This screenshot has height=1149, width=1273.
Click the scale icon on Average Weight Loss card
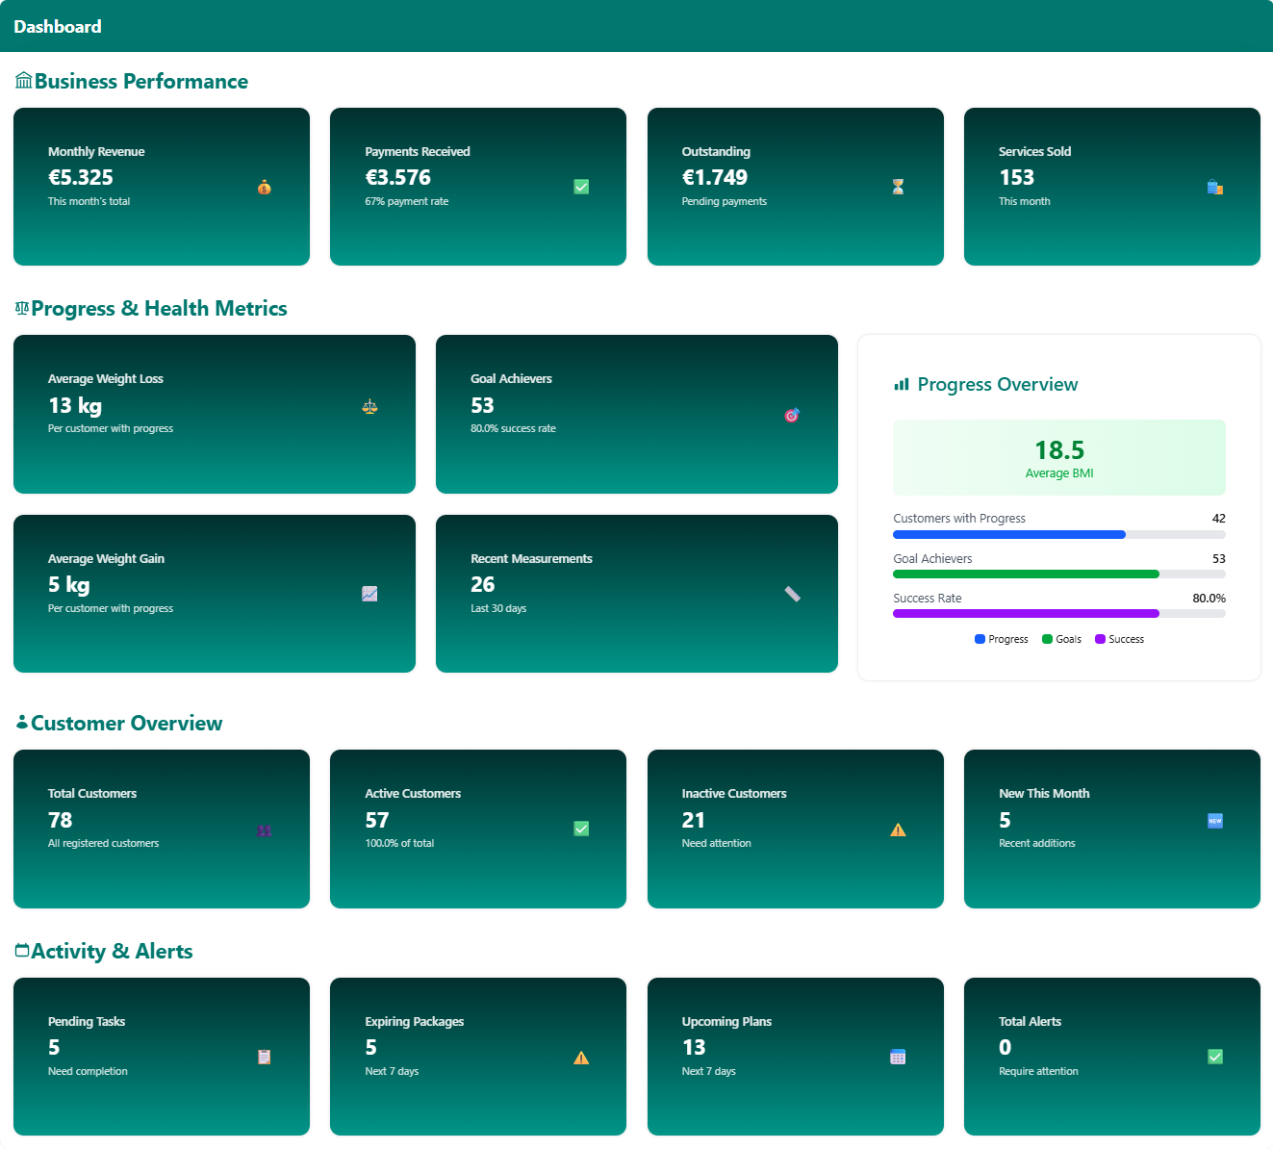tap(369, 406)
